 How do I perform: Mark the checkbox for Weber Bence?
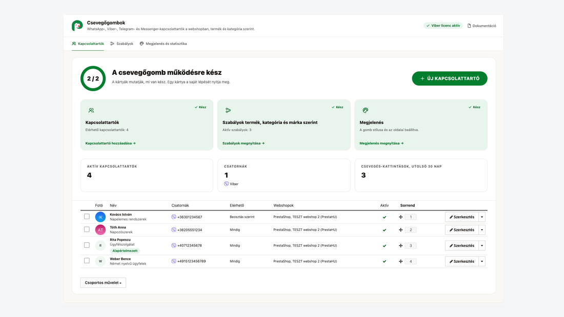click(x=87, y=261)
